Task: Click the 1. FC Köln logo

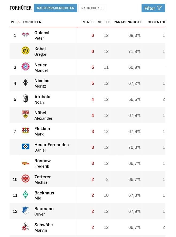Action: point(25,227)
